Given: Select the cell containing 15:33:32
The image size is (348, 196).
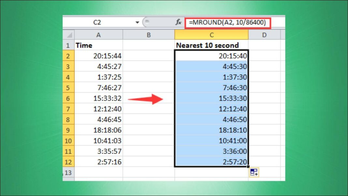Looking at the screenshot, I should click(x=98, y=98).
